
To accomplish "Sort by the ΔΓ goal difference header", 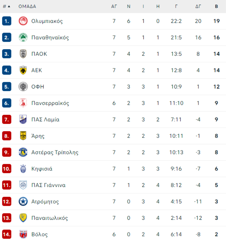I will pos(198,7).
